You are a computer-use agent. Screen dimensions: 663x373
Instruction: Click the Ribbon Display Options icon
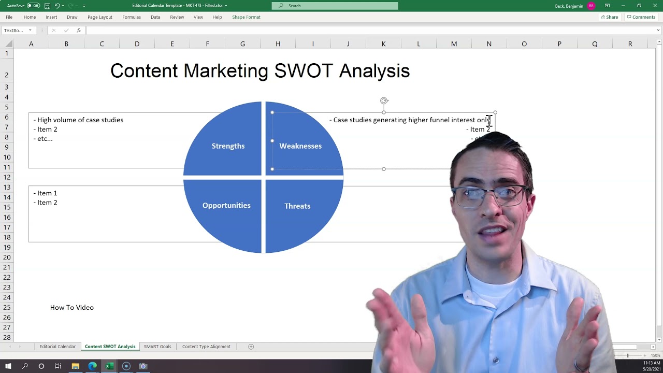click(607, 6)
